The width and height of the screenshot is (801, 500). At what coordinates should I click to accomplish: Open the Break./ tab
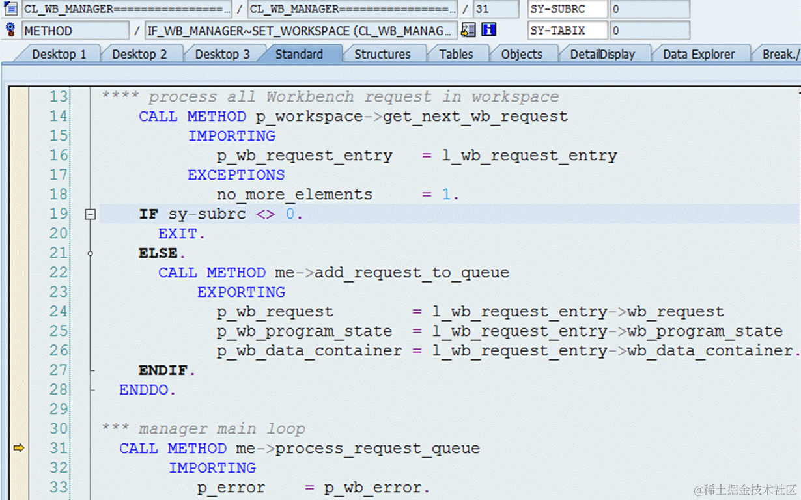point(780,54)
